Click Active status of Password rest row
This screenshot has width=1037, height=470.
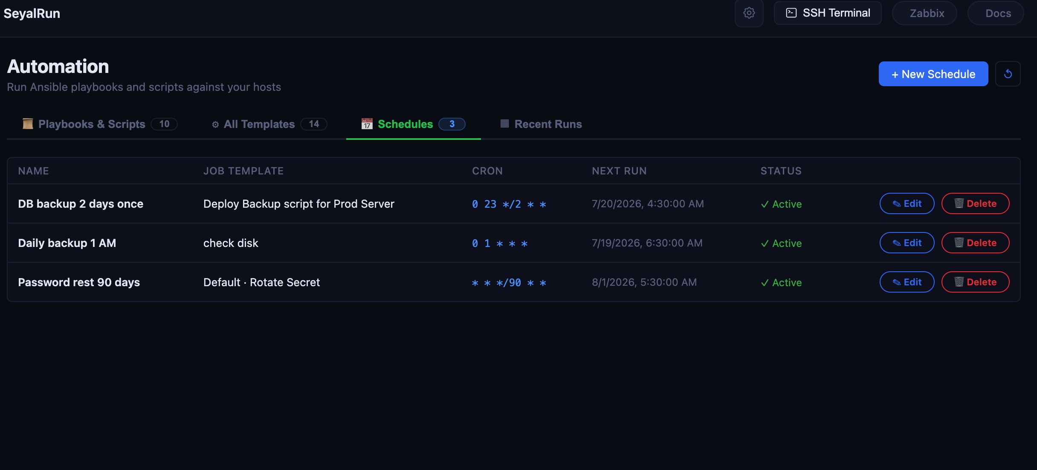pyautogui.click(x=781, y=283)
